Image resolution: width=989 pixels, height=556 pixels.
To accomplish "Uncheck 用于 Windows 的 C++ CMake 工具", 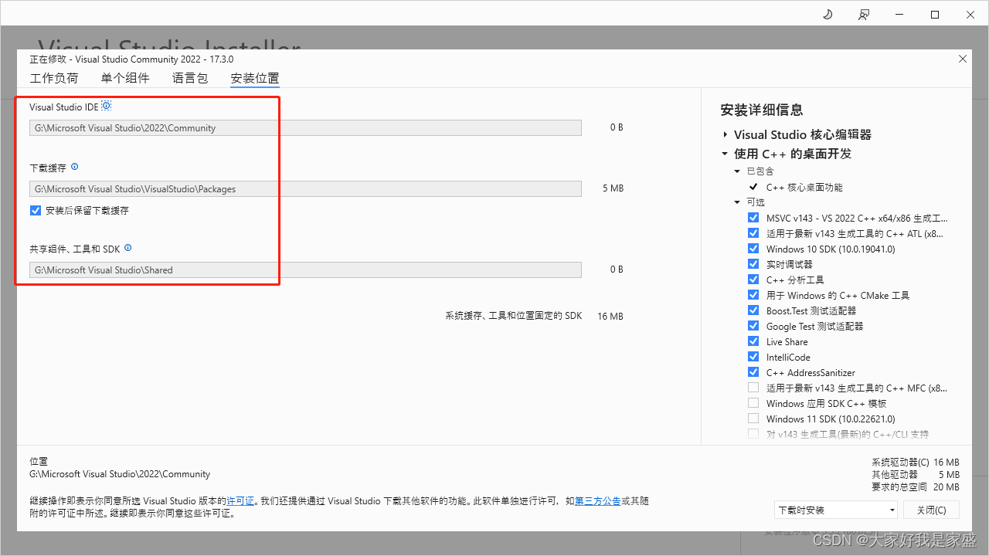I will pyautogui.click(x=753, y=295).
